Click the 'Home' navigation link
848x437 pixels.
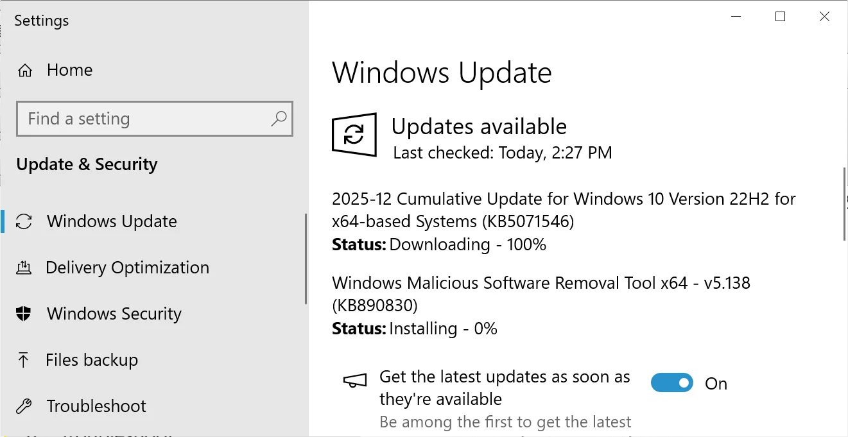point(69,70)
